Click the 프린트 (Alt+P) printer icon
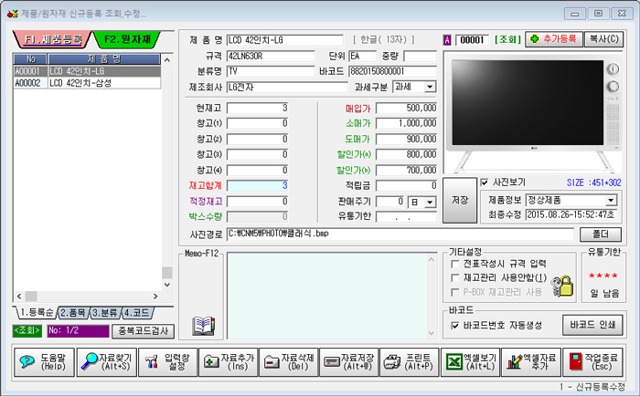This screenshot has height=396, width=640. 392,361
